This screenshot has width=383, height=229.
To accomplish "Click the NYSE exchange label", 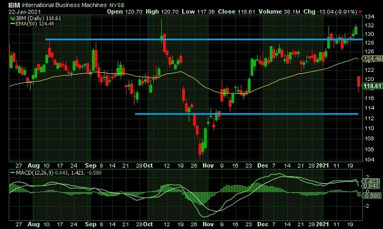I will pyautogui.click(x=117, y=5).
